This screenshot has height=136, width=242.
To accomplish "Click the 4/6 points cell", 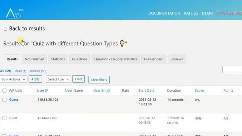I will click(x=226, y=118).
